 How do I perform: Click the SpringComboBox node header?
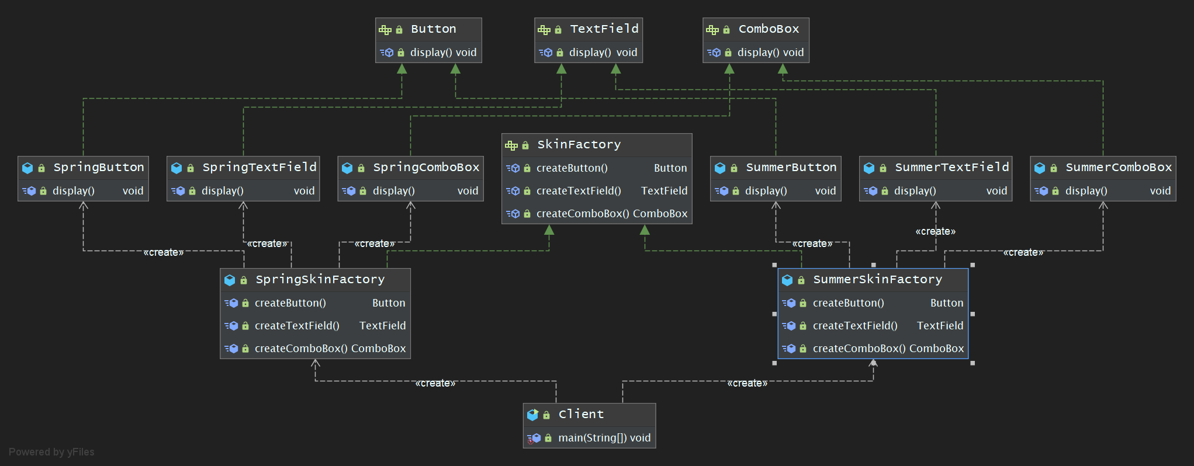point(425,168)
